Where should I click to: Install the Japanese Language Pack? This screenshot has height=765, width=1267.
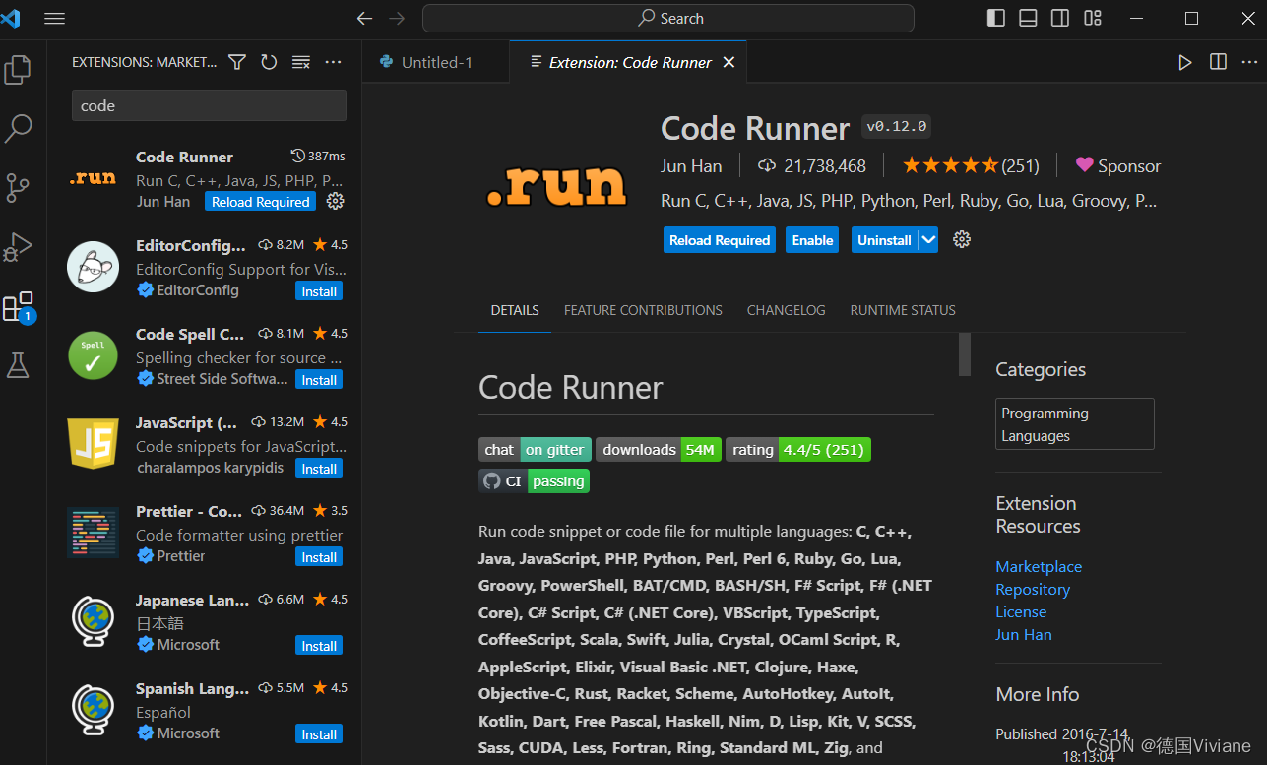(319, 646)
